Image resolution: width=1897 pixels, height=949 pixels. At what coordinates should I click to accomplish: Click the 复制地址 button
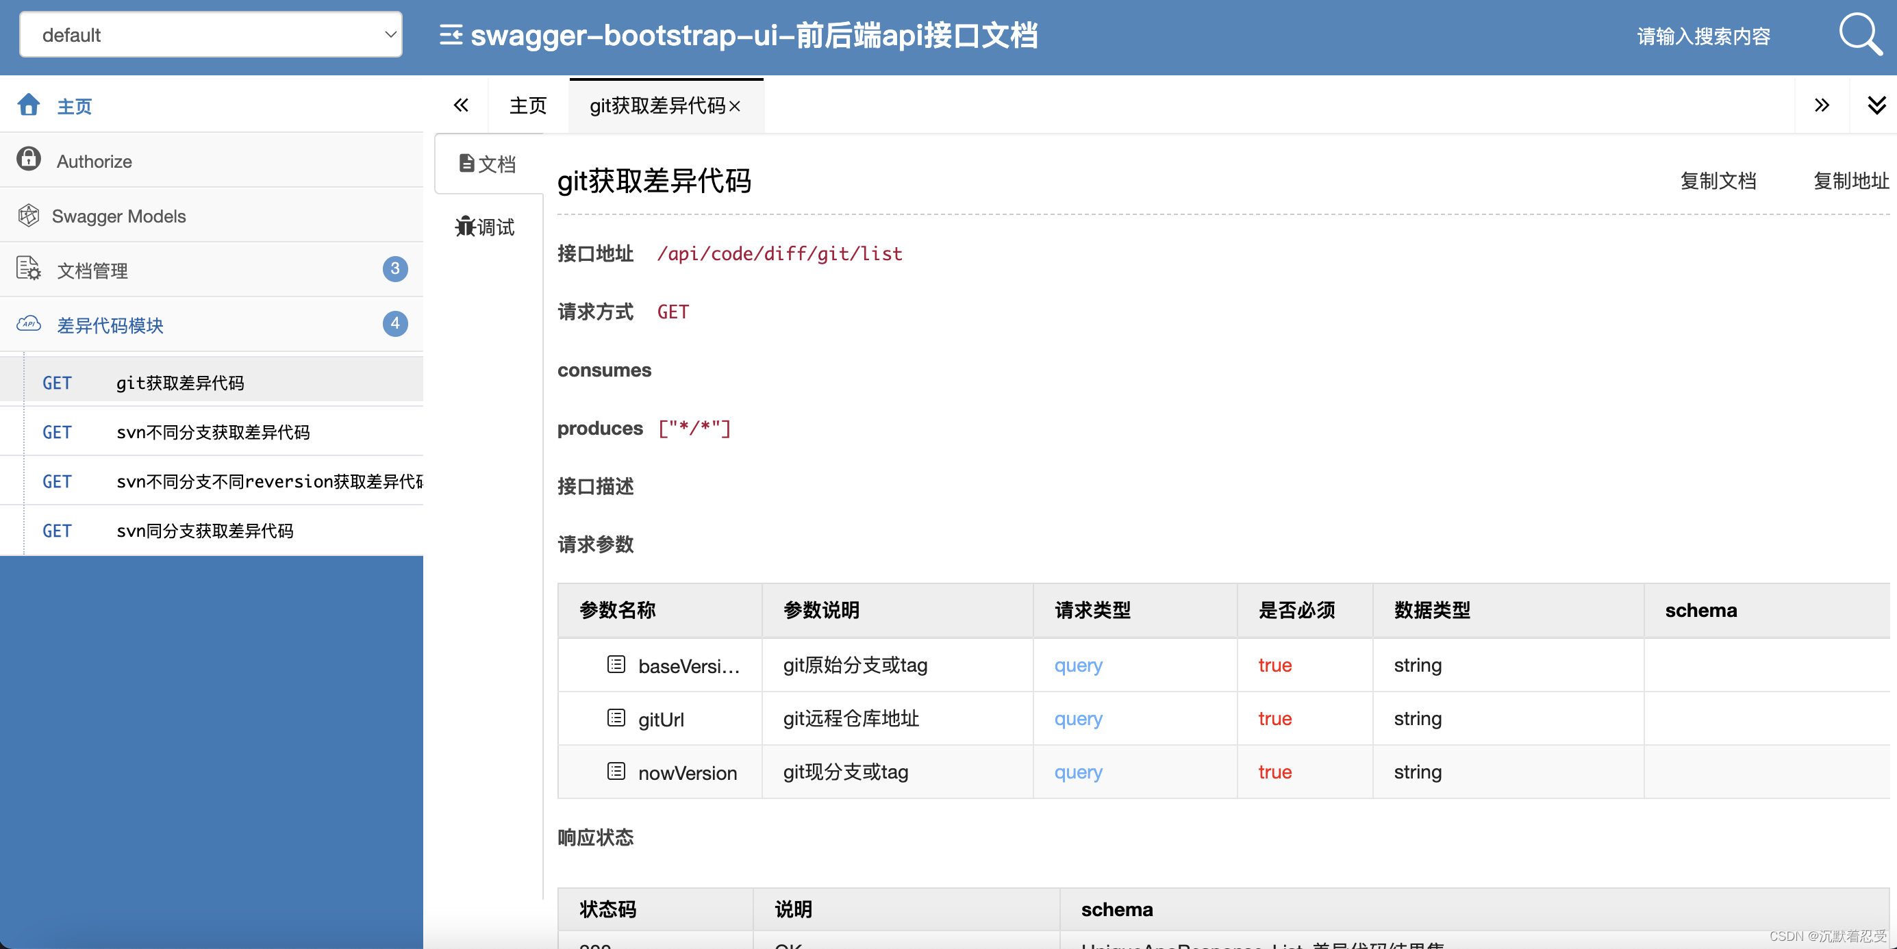1850,180
